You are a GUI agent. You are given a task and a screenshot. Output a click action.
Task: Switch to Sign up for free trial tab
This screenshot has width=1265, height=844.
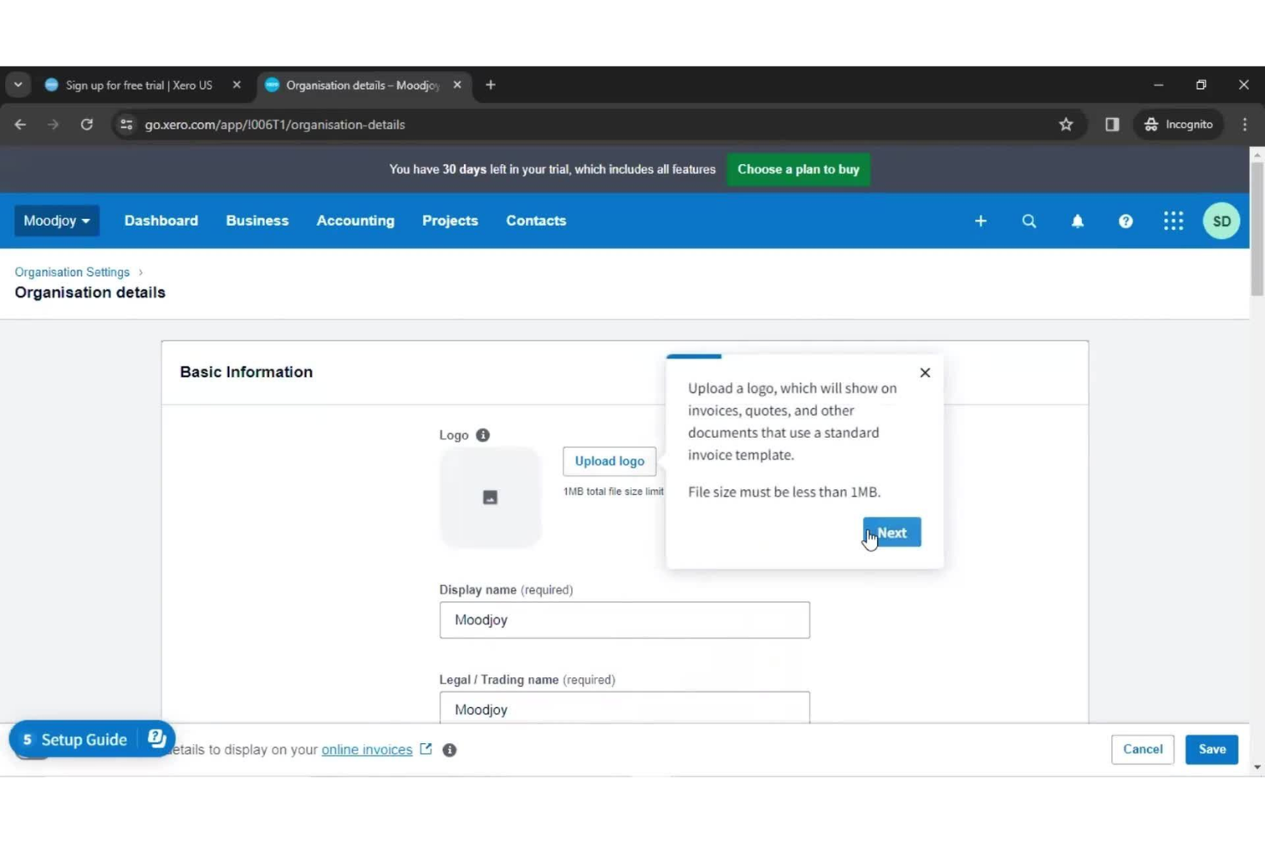(x=138, y=86)
